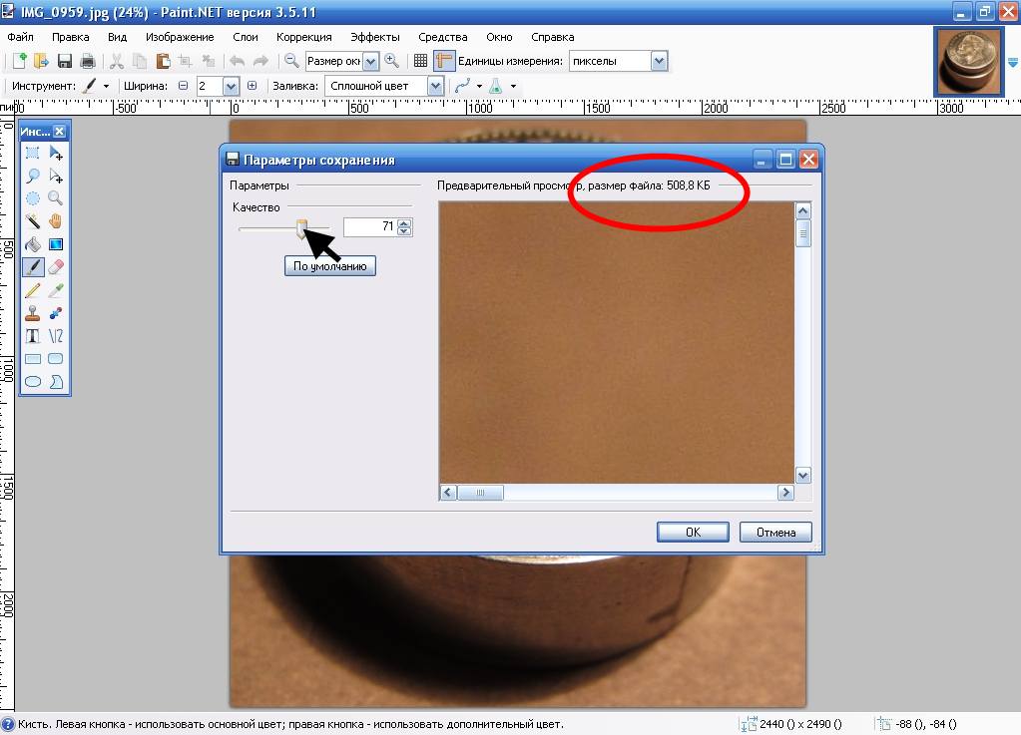Select the Eraser tool
The height and width of the screenshot is (735, 1021).
tap(56, 266)
